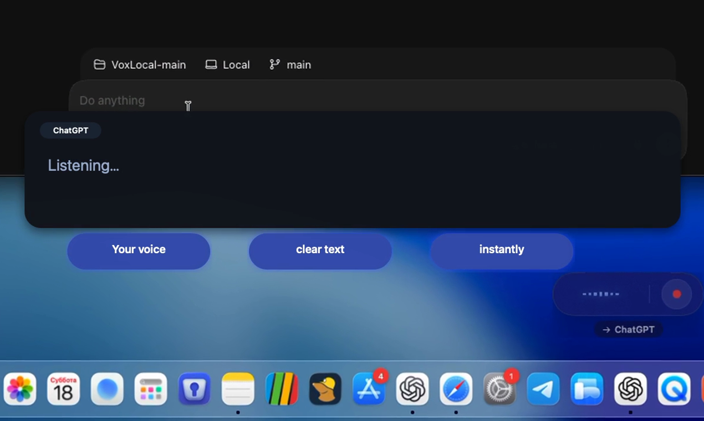
Task: Click the arrow ChatGPT target label
Action: tap(628, 330)
